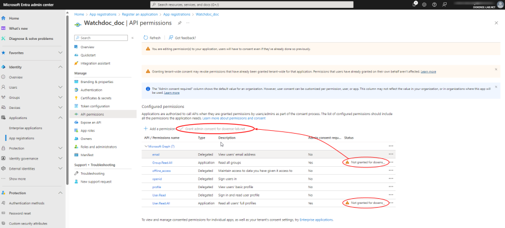Click Grant admin consent for doxense-lab.net
The width and height of the screenshot is (505, 228).
point(215,129)
